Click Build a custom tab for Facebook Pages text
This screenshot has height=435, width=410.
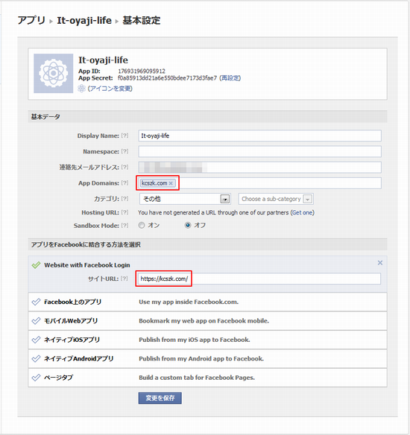tap(197, 378)
